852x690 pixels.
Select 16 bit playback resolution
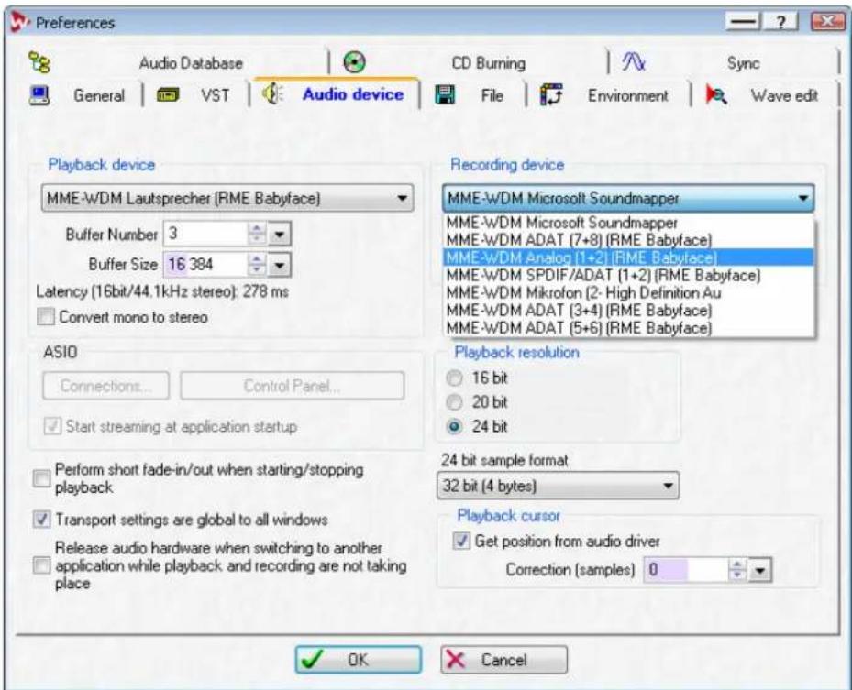454,378
